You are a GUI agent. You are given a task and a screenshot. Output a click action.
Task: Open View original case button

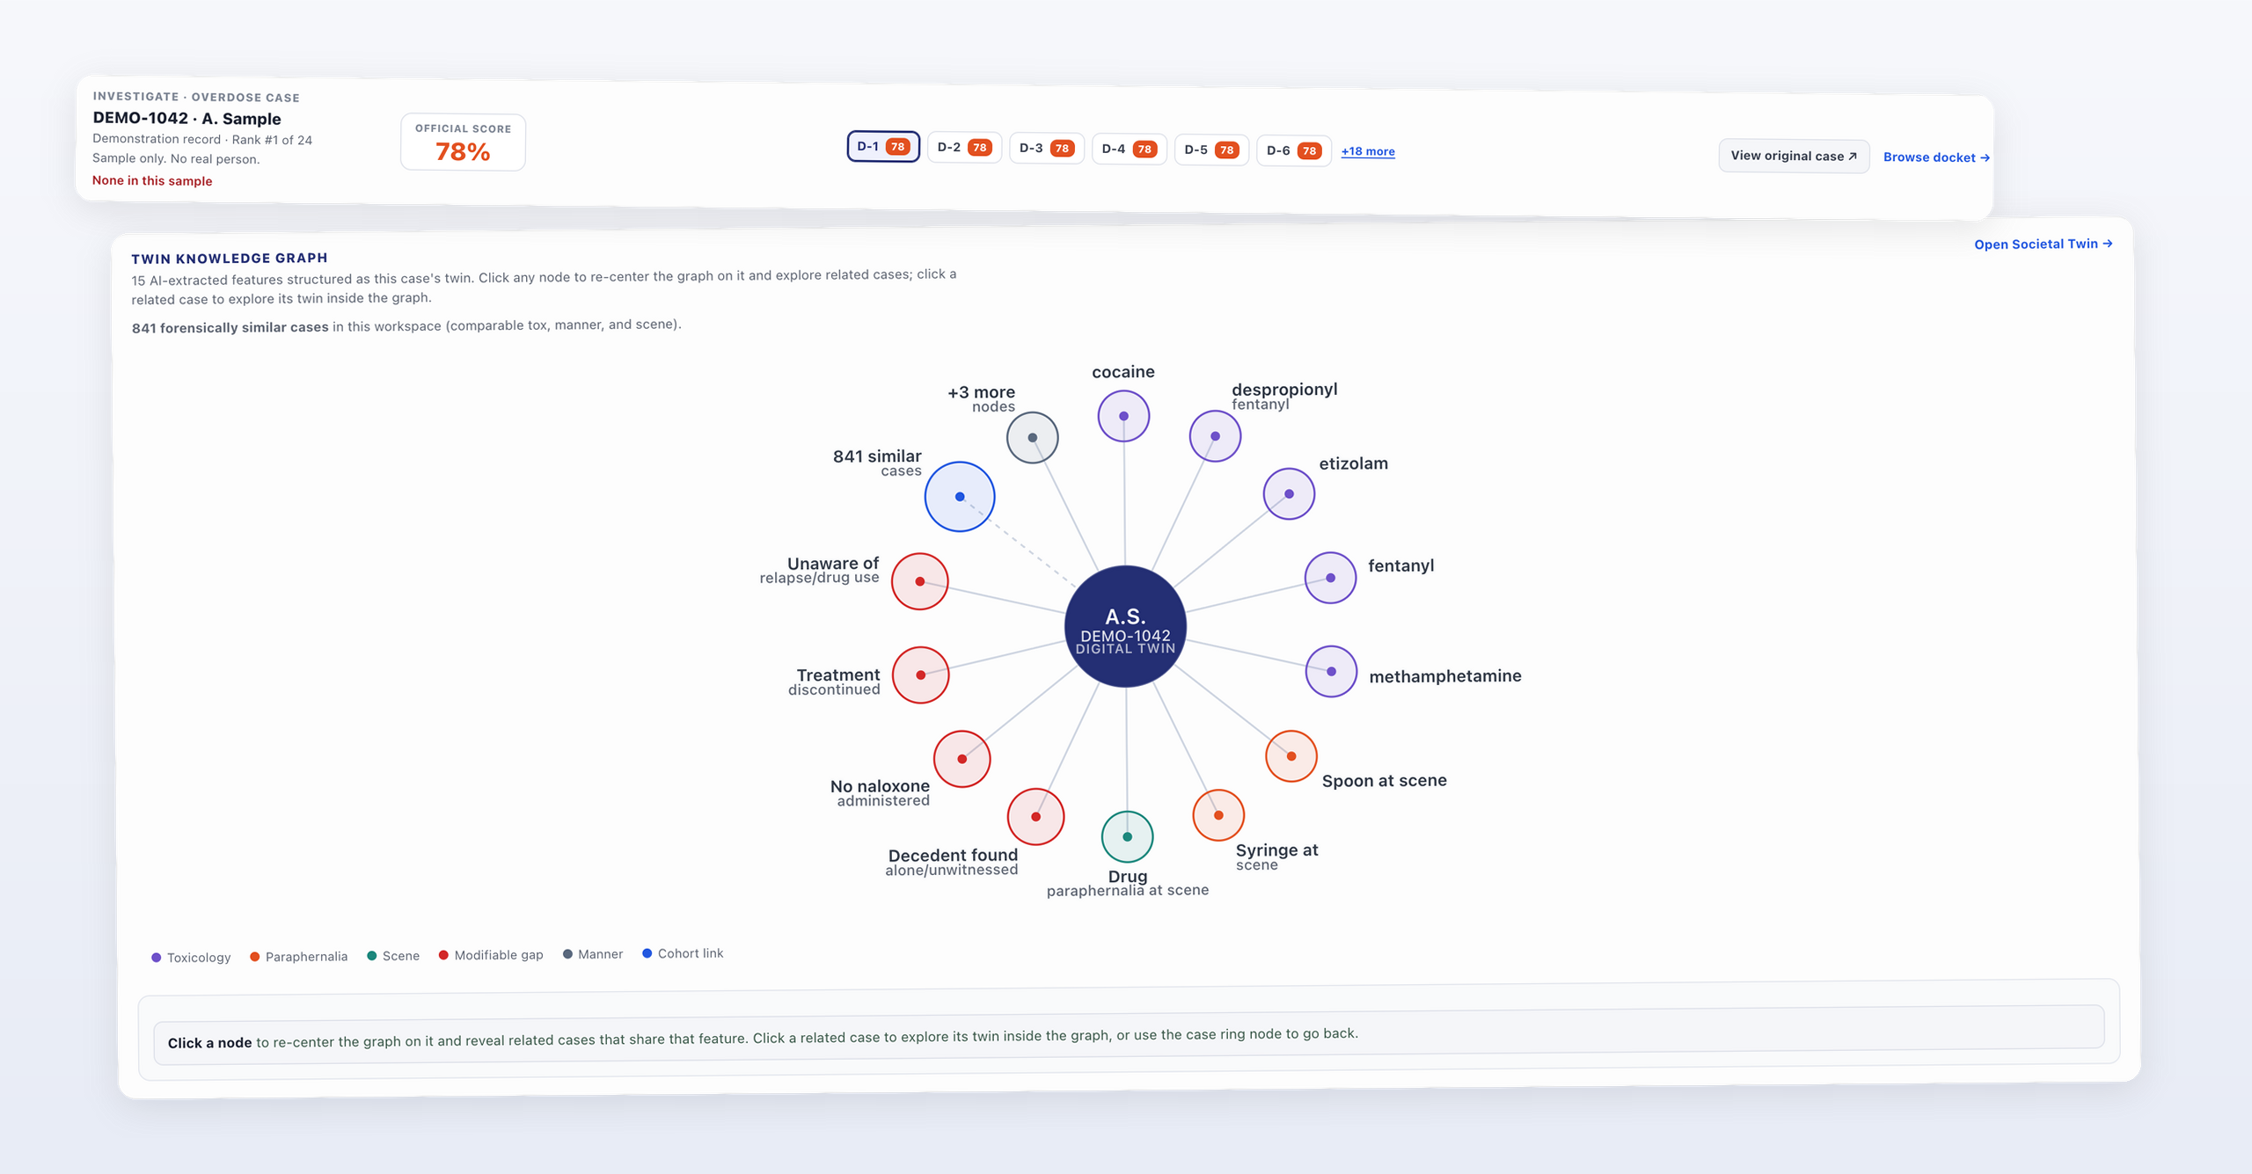pos(1794,156)
